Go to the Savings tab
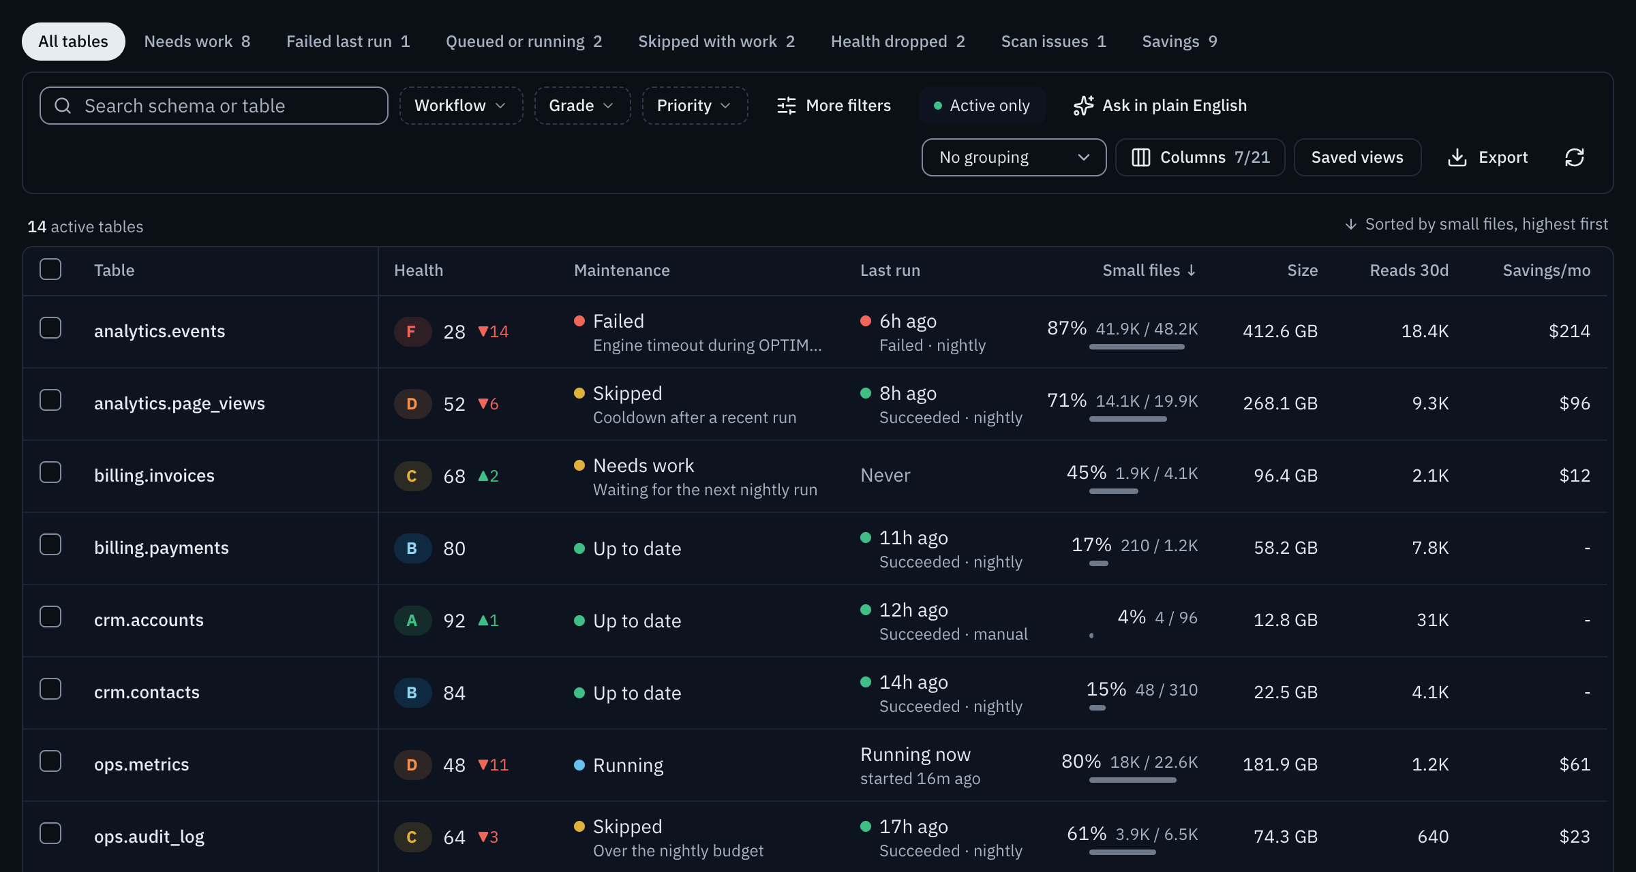The width and height of the screenshot is (1636, 872). 1179,42
